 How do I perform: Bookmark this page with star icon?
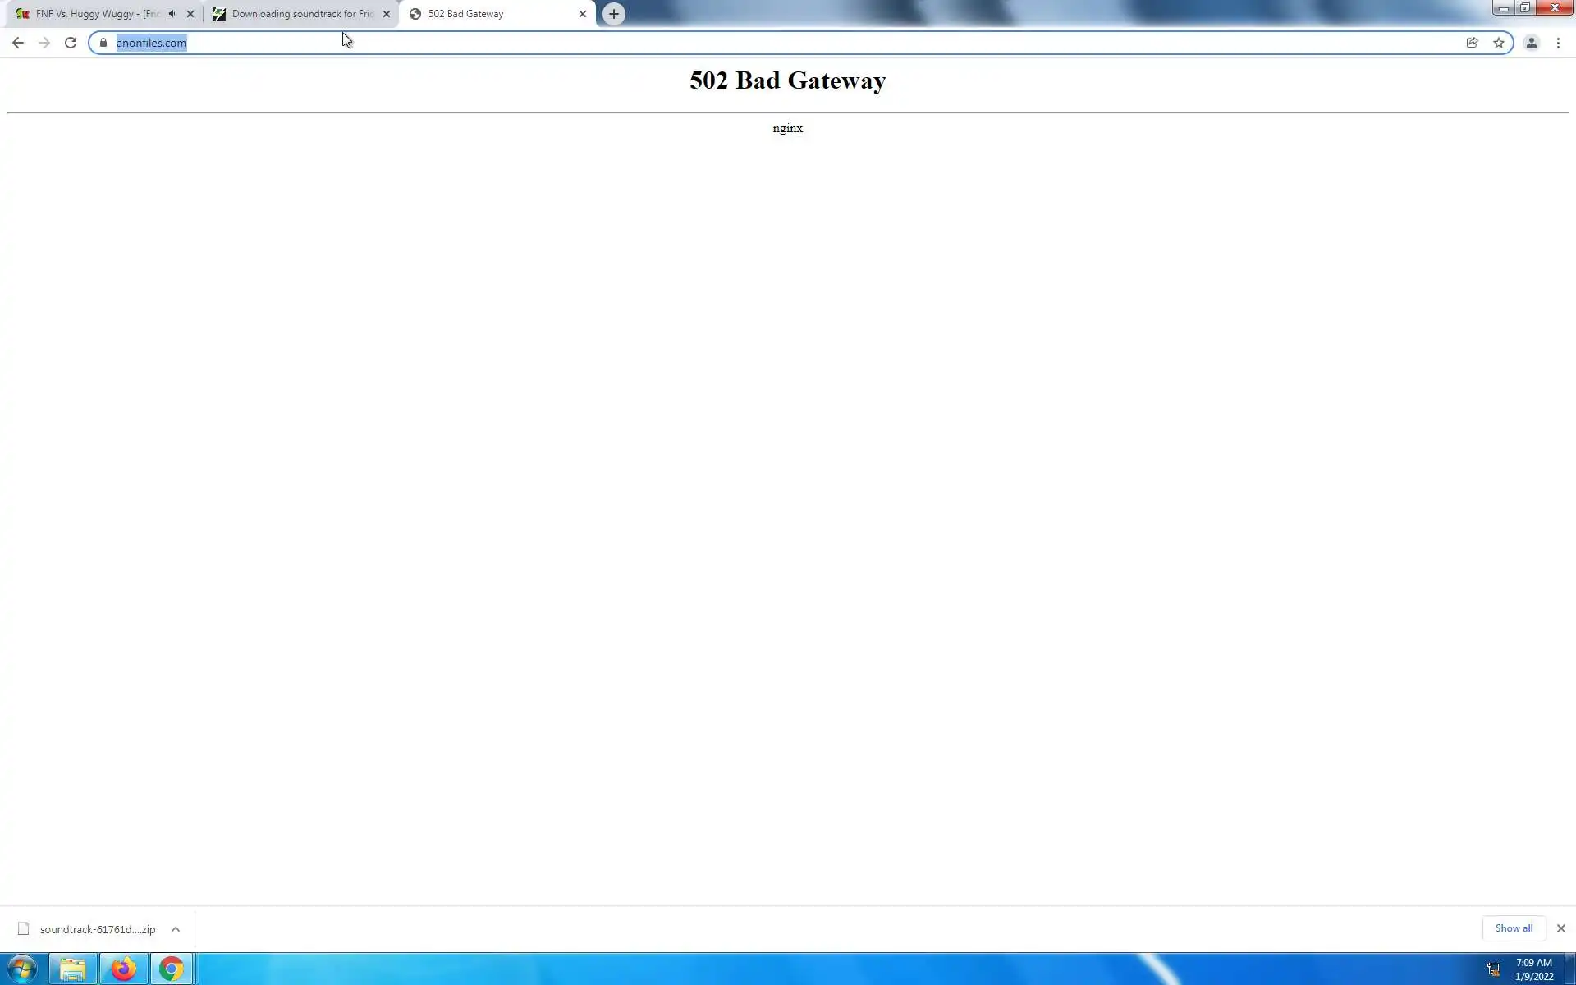click(x=1499, y=43)
